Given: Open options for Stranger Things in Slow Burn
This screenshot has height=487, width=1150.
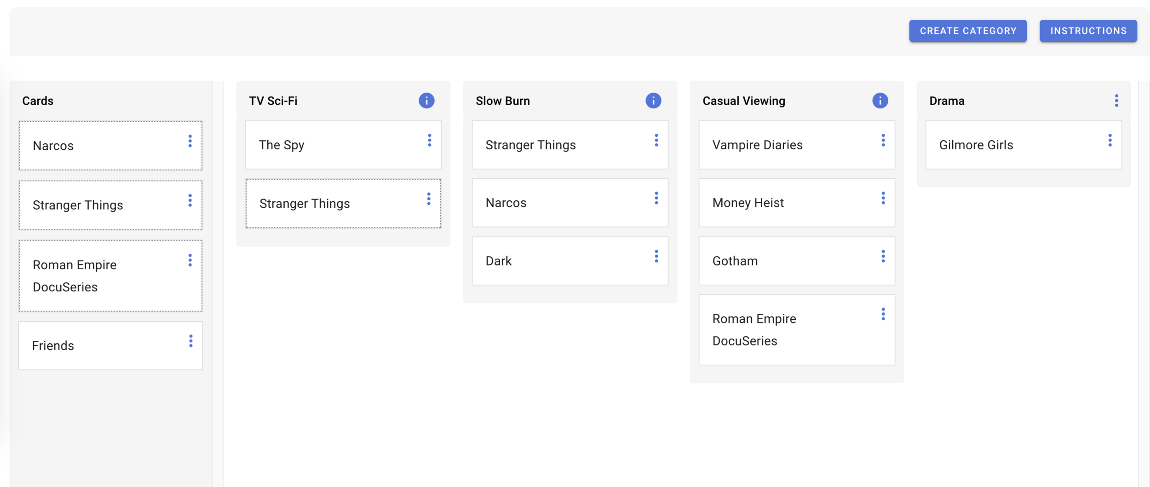Looking at the screenshot, I should (x=656, y=140).
